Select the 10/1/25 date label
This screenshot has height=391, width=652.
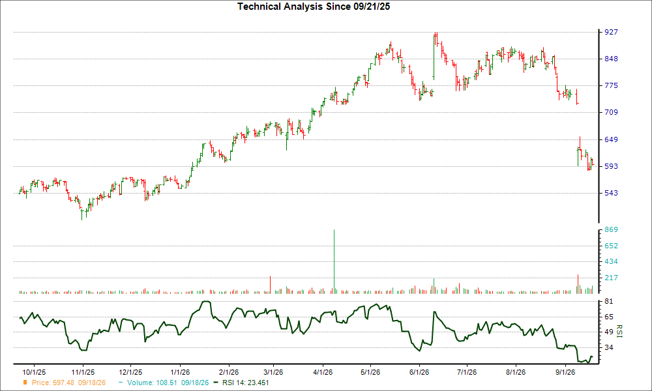click(34, 372)
